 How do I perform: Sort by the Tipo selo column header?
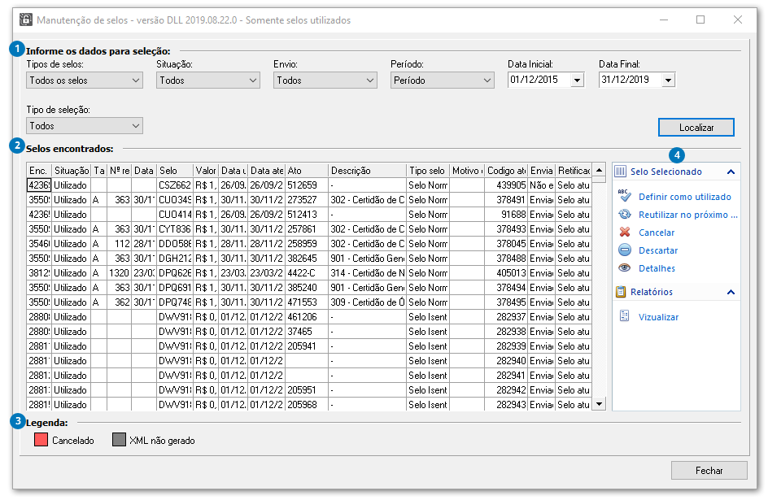point(428,170)
